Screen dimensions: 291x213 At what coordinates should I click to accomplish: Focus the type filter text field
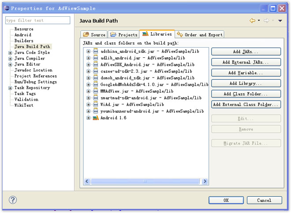click(37, 20)
